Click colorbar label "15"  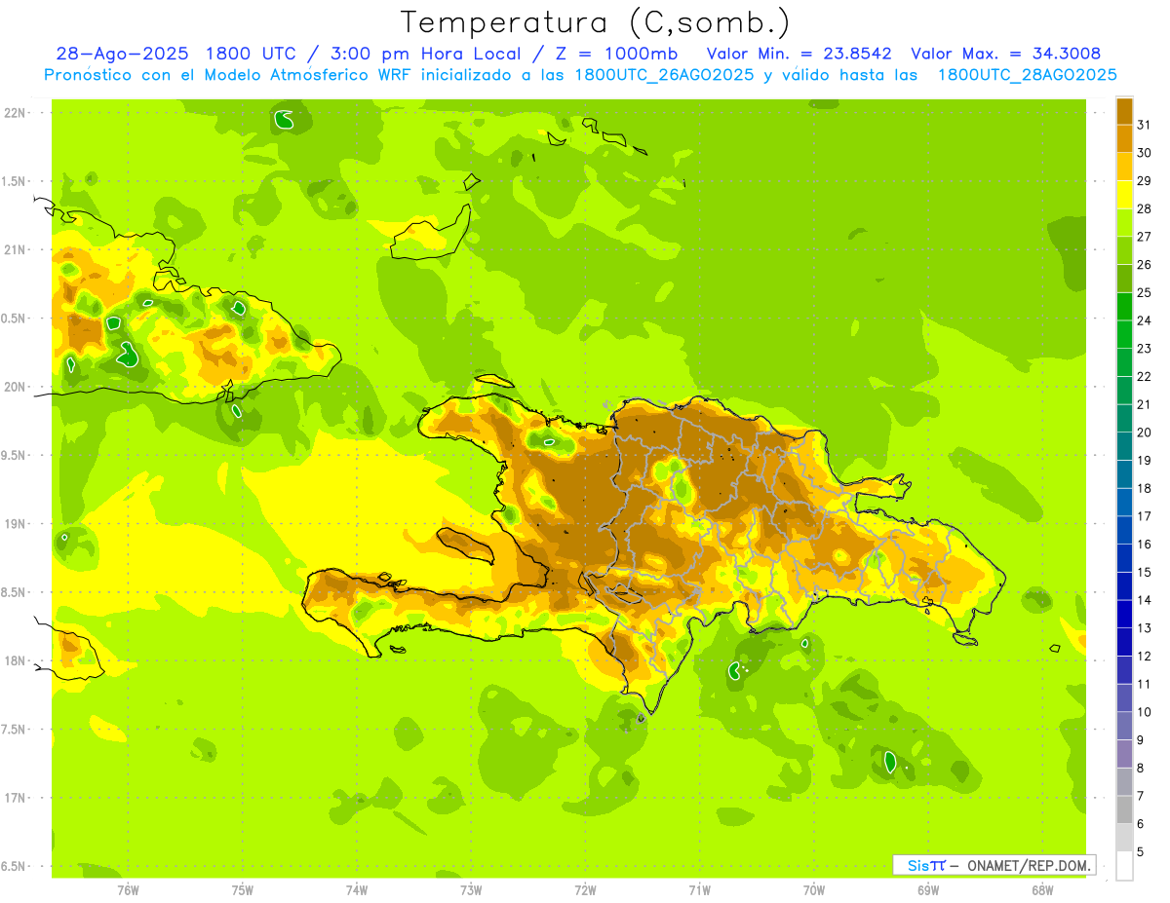point(1144,572)
